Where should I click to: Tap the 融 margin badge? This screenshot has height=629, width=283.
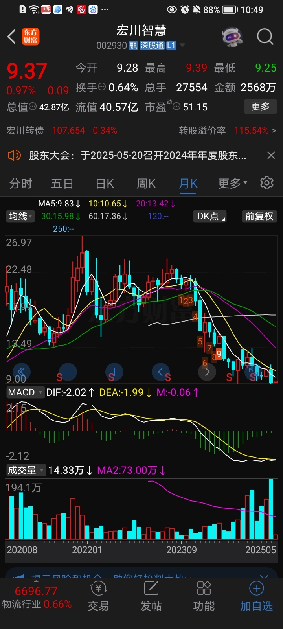(x=133, y=46)
